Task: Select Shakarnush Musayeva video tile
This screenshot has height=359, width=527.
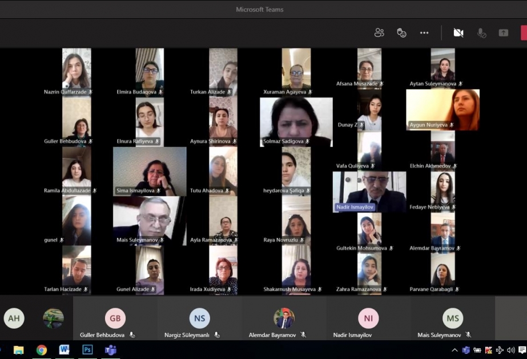Action: click(296, 270)
